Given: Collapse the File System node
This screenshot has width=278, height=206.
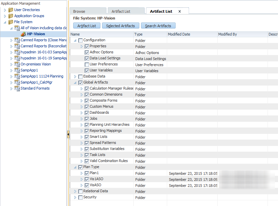Looking at the screenshot, I should pyautogui.click(x=5, y=22).
